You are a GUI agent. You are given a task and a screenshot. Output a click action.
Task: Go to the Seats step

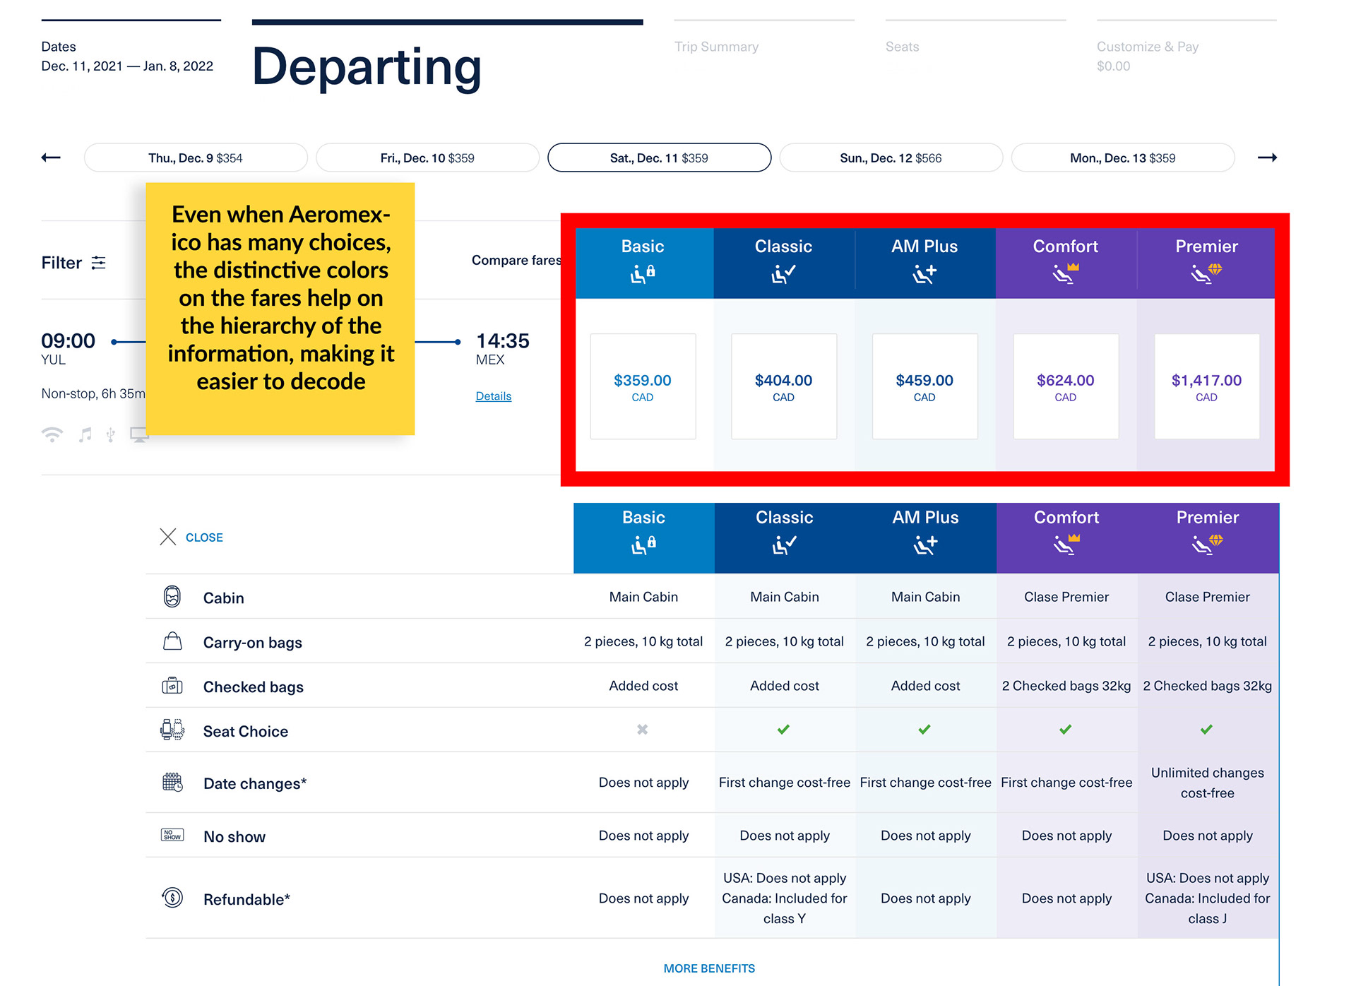[x=902, y=47]
